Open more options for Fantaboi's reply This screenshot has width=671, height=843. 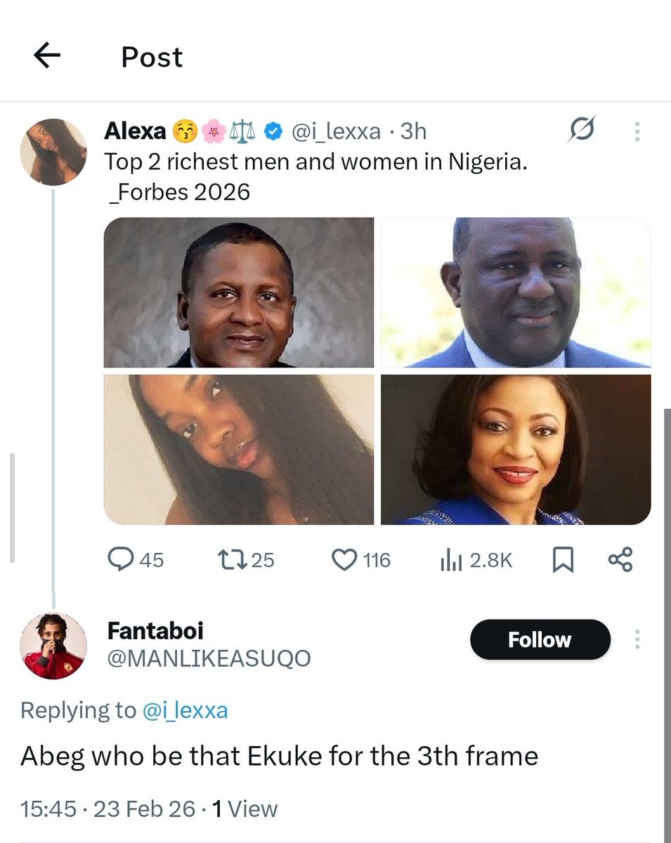(637, 639)
